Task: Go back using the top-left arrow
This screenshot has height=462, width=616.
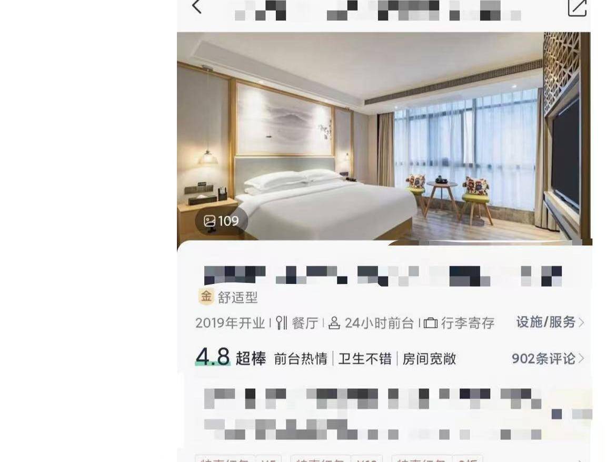Action: coord(197,7)
